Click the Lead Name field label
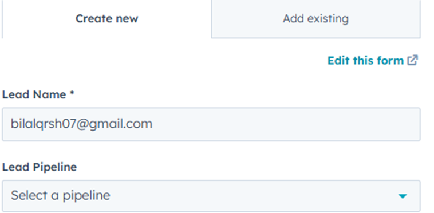 [34, 94]
